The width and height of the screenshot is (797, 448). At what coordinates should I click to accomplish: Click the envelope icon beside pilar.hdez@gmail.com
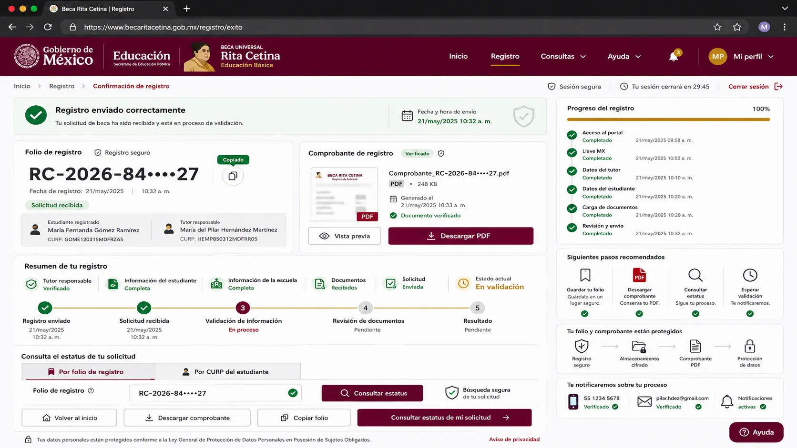point(644,402)
